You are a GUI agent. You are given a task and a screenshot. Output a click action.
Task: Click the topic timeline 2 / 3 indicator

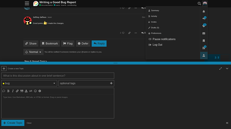pyautogui.click(x=217, y=58)
